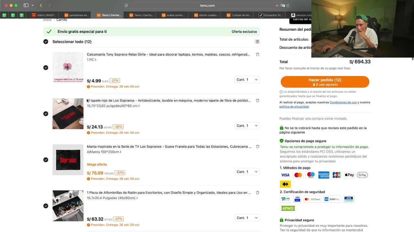
Task: Open Calcomanía Tony Soprano Relax Girlie title
Action: (168, 54)
